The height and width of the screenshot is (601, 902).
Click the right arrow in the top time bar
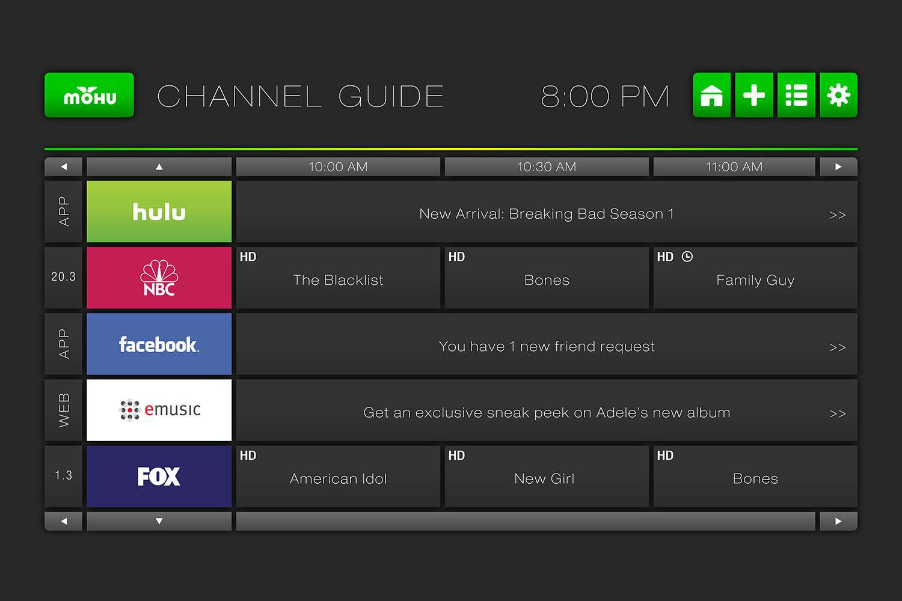coord(838,166)
